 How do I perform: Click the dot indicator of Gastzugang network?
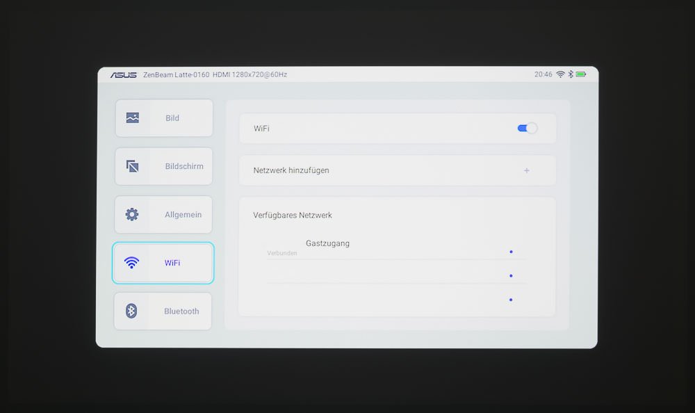tap(511, 252)
